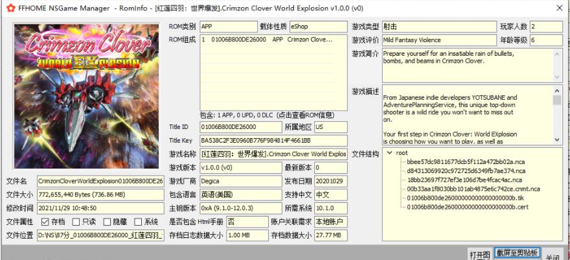Click down arrow of 游戏描述 scrollbar
This screenshot has height=260, width=570.
[x=557, y=139]
